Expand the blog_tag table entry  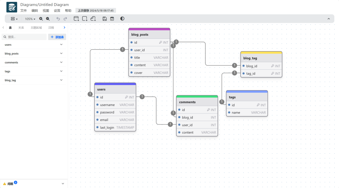(x=61, y=80)
